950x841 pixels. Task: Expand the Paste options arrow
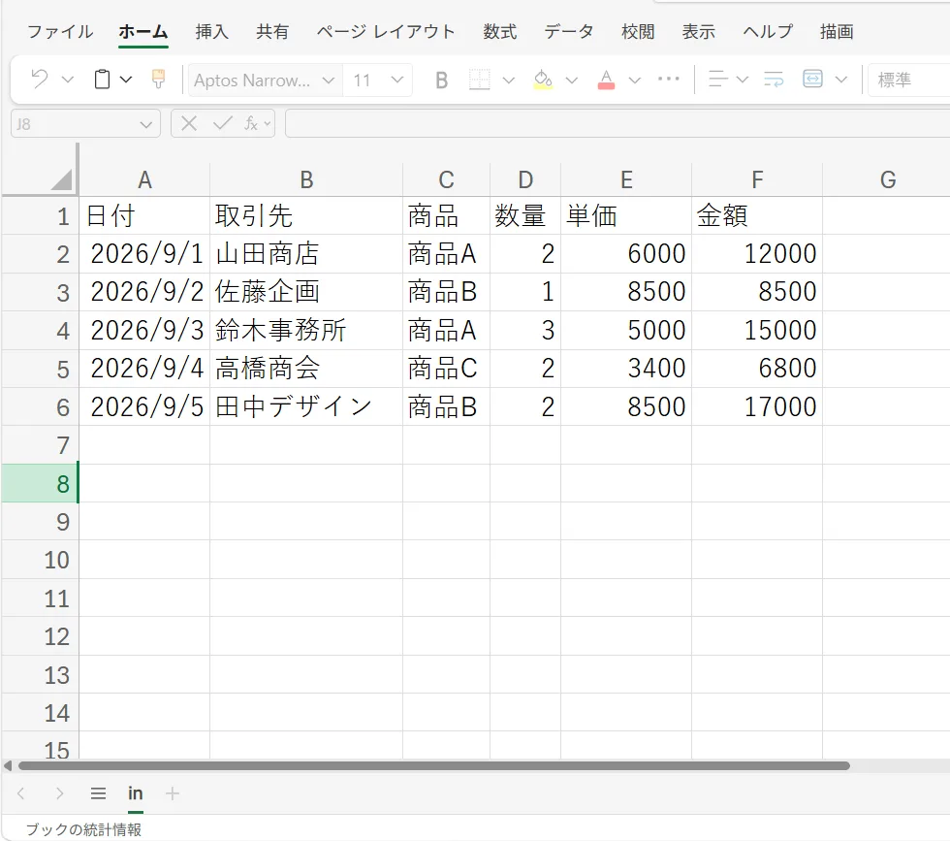pos(126,80)
